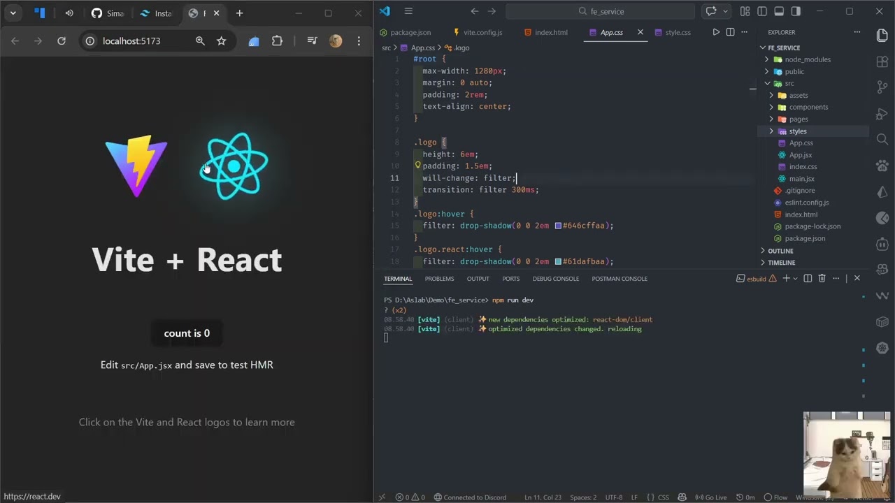This screenshot has width=895, height=503.
Task: Open the Source Control view
Action: tap(882, 87)
